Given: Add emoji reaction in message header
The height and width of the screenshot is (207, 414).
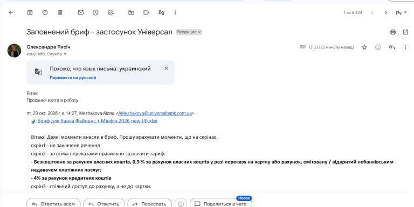Looking at the screenshot, I should (378, 47).
